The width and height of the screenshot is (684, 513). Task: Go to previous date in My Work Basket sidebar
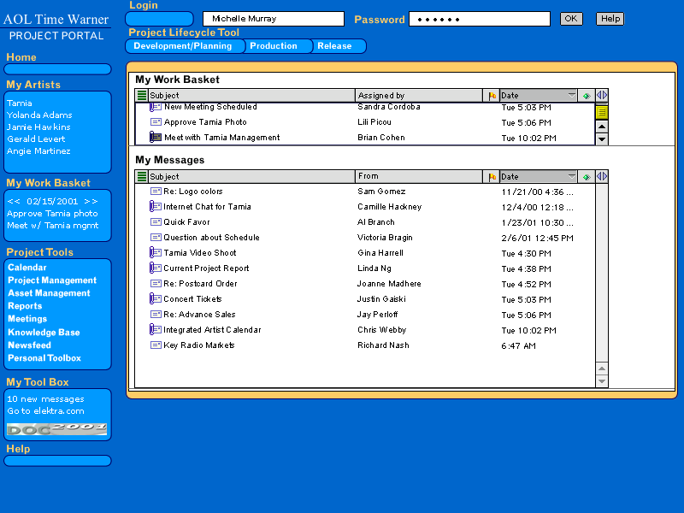(x=14, y=201)
